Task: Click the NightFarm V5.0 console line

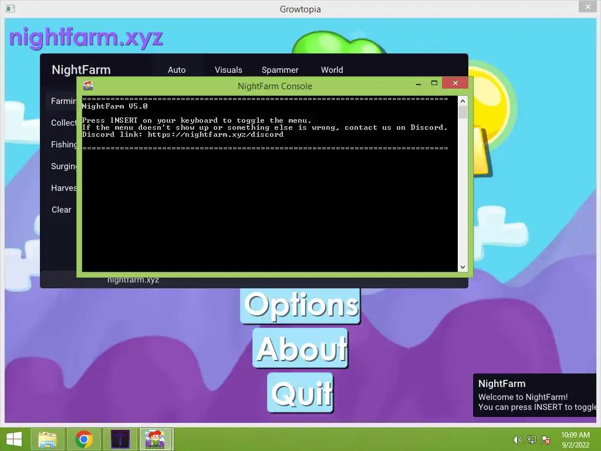Action: pos(114,106)
